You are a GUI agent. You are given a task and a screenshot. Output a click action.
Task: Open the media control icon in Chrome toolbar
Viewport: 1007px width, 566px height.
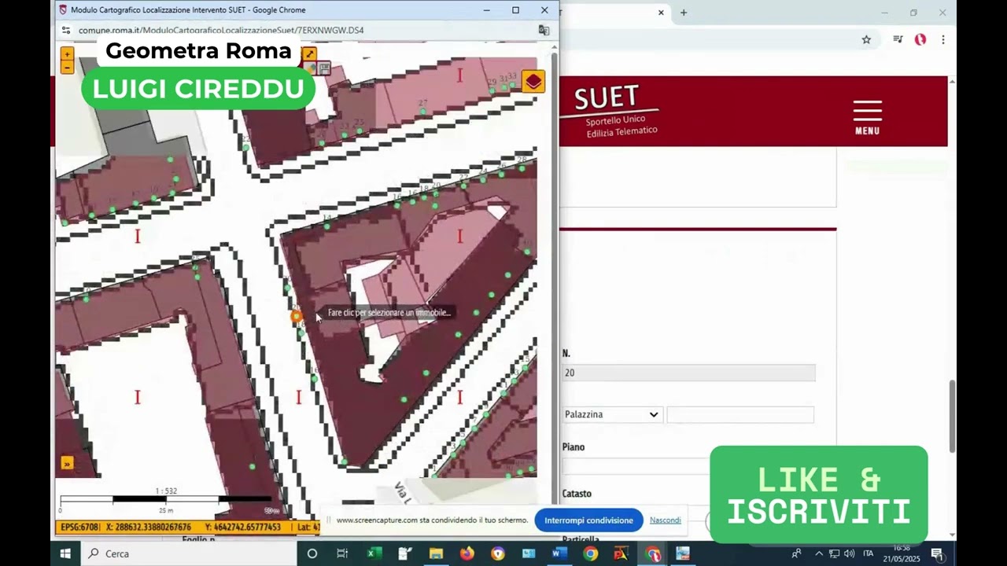[898, 39]
